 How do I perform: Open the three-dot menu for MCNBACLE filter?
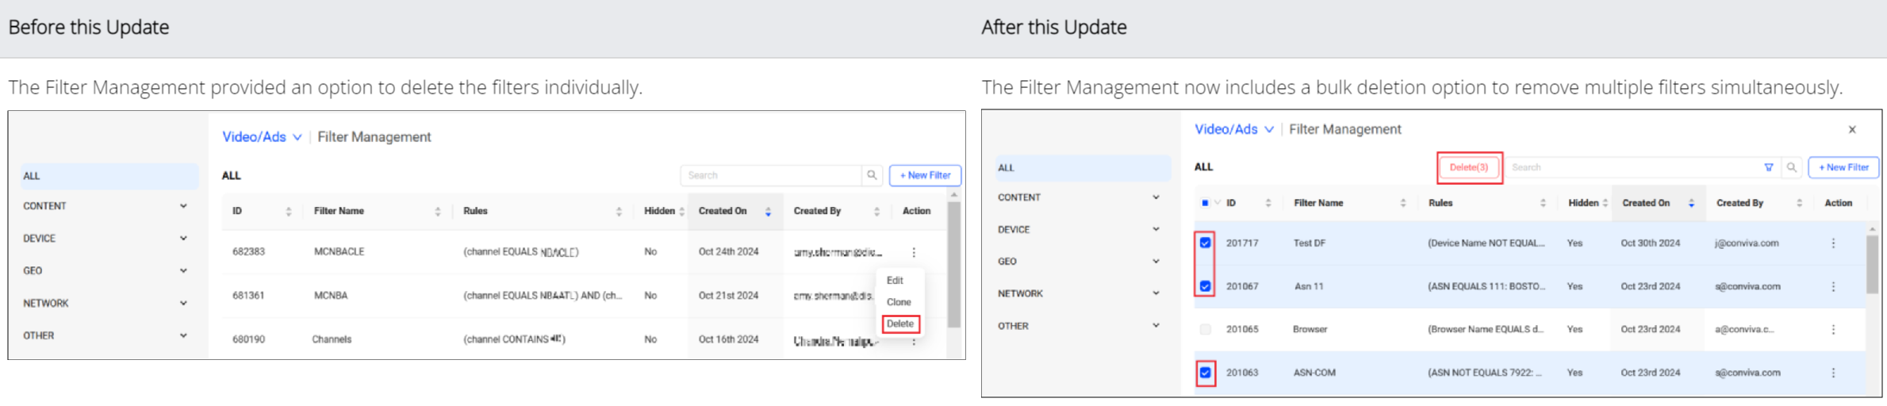pyautogui.click(x=914, y=252)
